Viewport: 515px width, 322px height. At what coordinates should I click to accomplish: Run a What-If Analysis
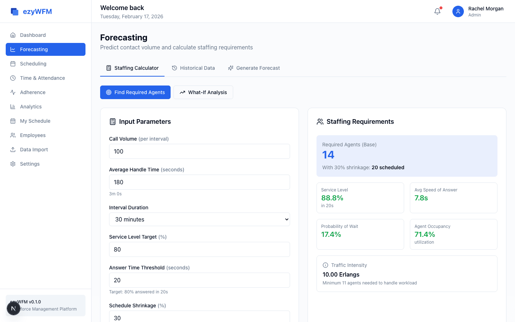click(203, 92)
